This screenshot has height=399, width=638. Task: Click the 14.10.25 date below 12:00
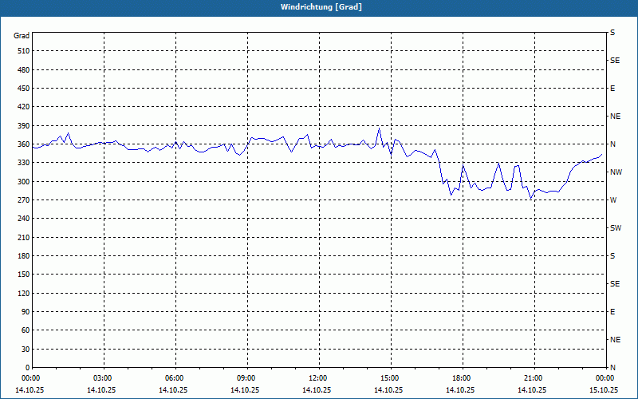(317, 390)
